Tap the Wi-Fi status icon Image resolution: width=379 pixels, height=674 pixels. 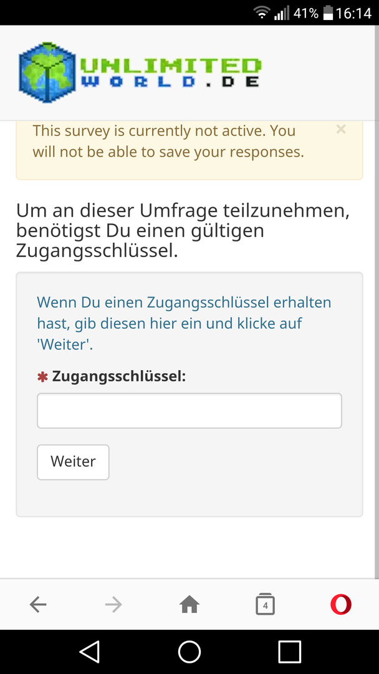coord(262,13)
